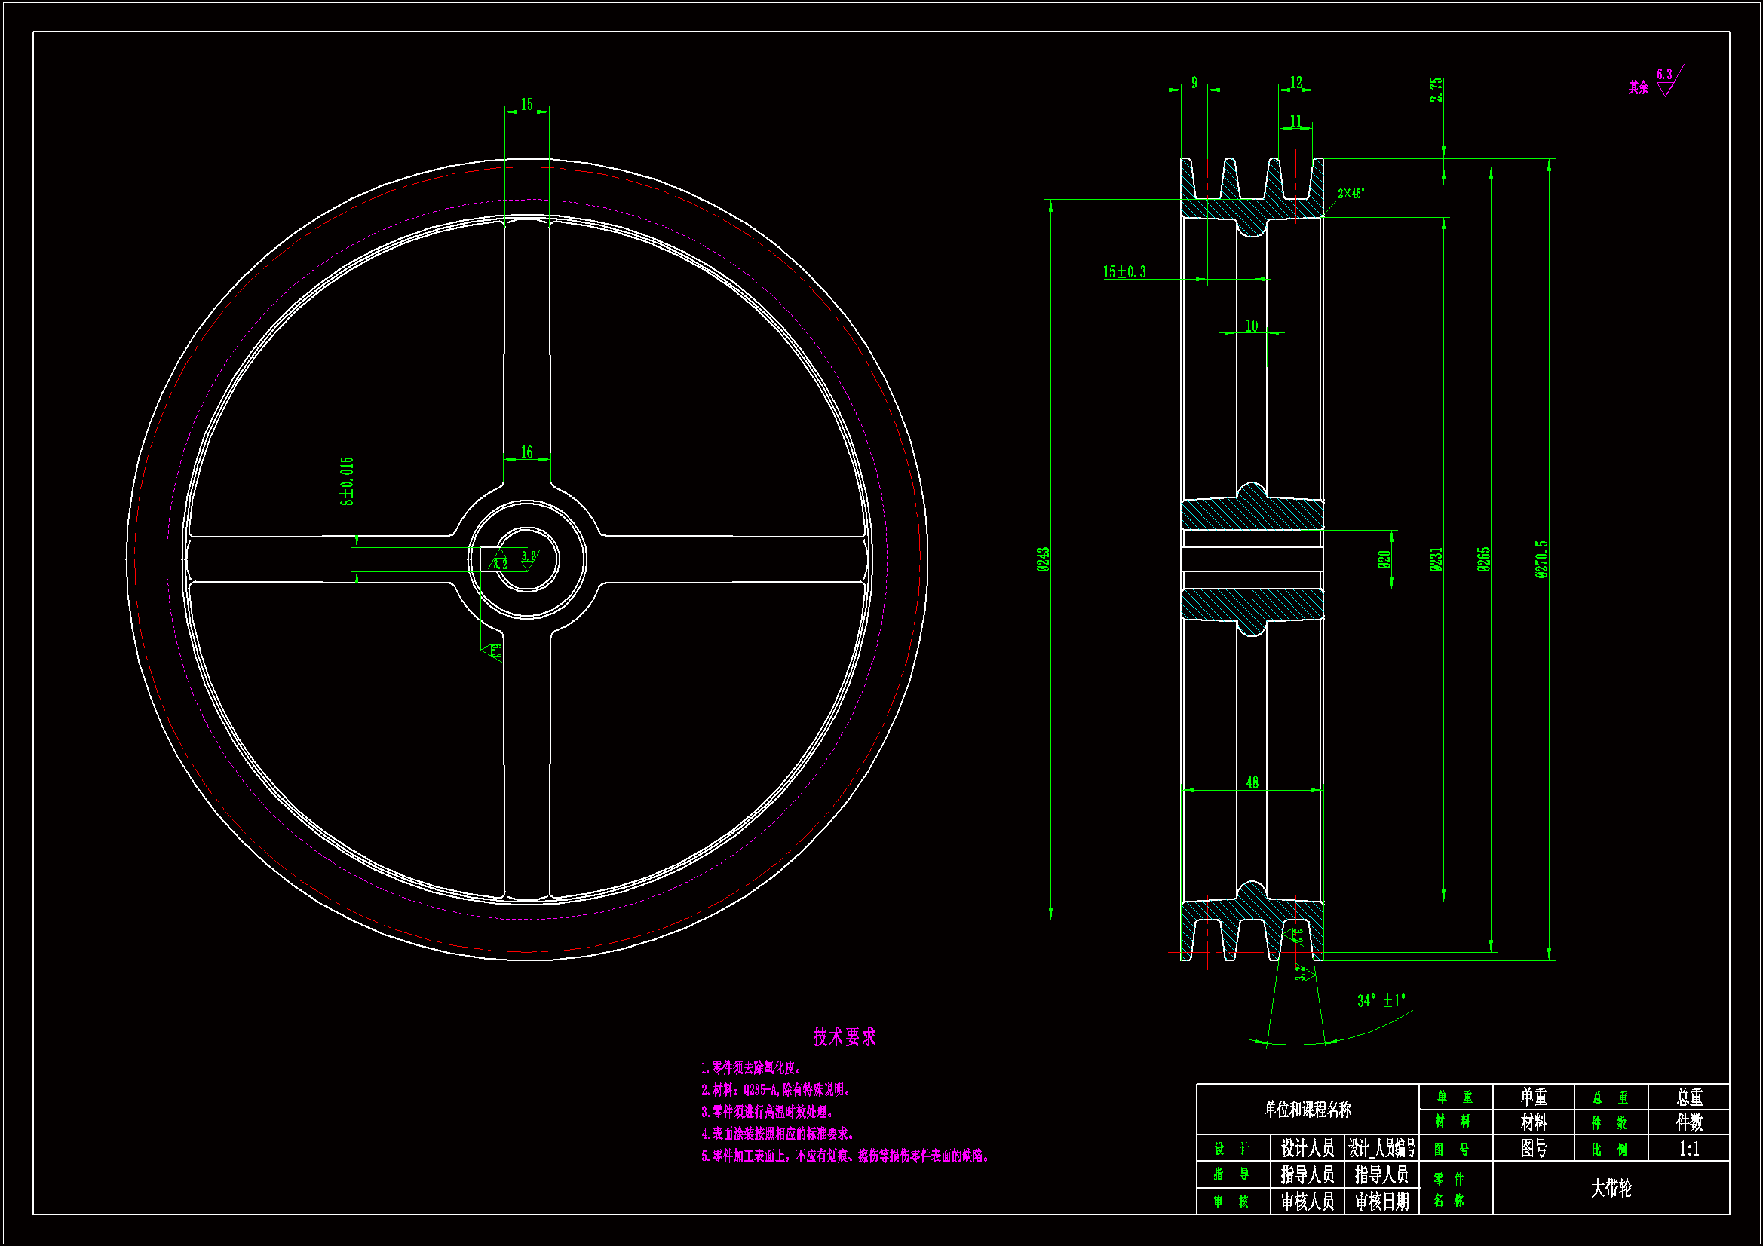Screen dimensions: 1763x1246
Task: Select the 16 spoke width dimension near hub
Action: coord(527,452)
